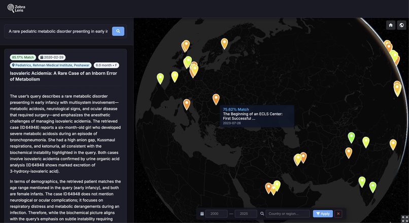Click the magnifier icon beside region field

click(x=262, y=213)
